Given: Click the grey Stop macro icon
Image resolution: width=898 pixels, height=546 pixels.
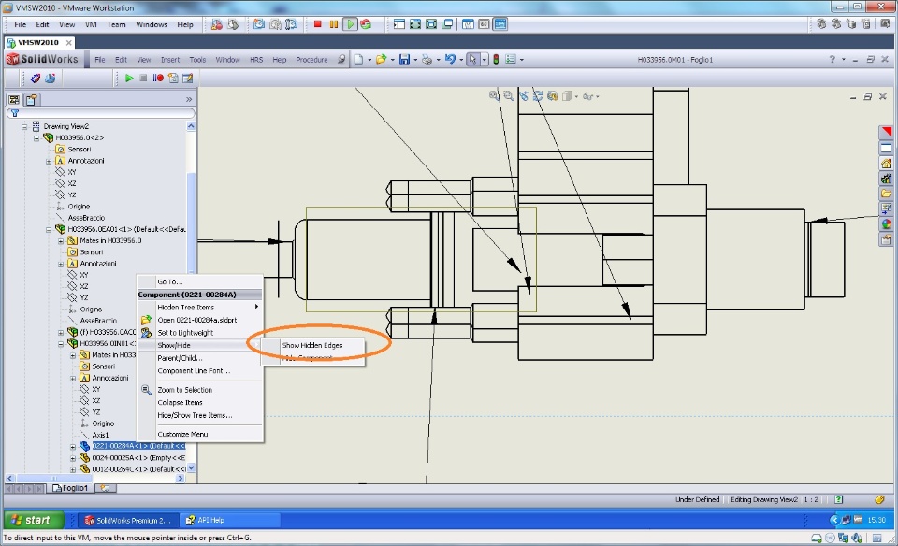Looking at the screenshot, I should (x=143, y=78).
